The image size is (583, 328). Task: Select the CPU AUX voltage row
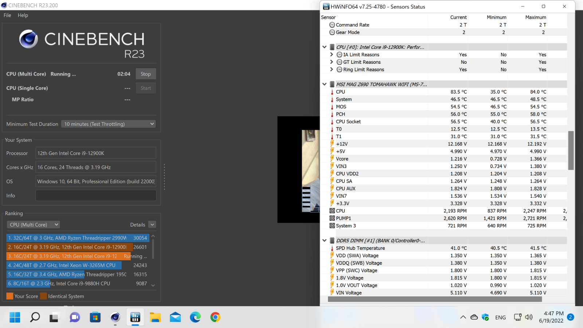coord(444,188)
